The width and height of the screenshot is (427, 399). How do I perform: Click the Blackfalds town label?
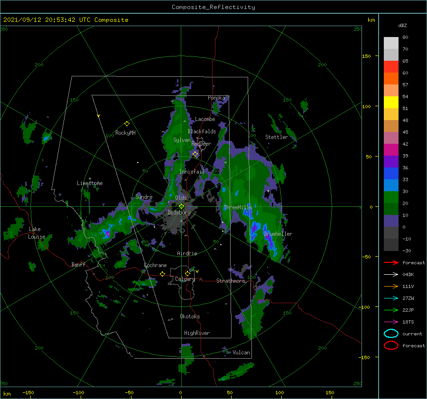point(202,131)
